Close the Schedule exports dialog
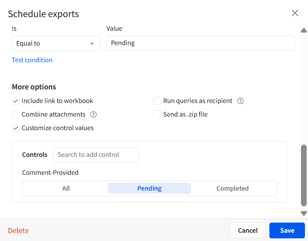The height and width of the screenshot is (241, 308). (x=295, y=13)
